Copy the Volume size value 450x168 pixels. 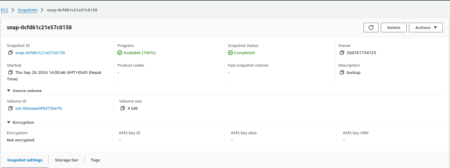click(123, 109)
